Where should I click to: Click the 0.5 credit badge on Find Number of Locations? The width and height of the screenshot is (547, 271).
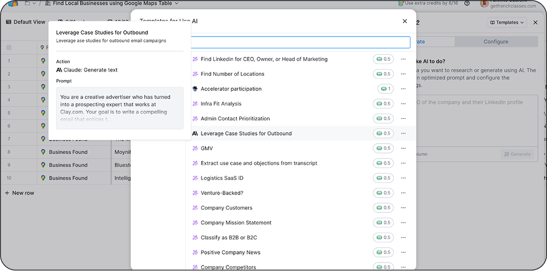click(x=383, y=74)
